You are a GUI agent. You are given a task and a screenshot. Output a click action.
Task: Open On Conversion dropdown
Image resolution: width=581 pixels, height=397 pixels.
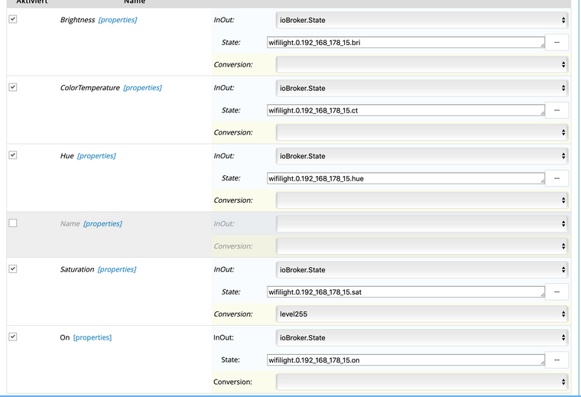point(422,382)
